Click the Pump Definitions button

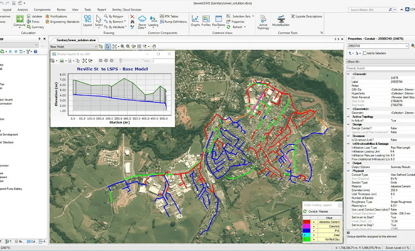174,22
